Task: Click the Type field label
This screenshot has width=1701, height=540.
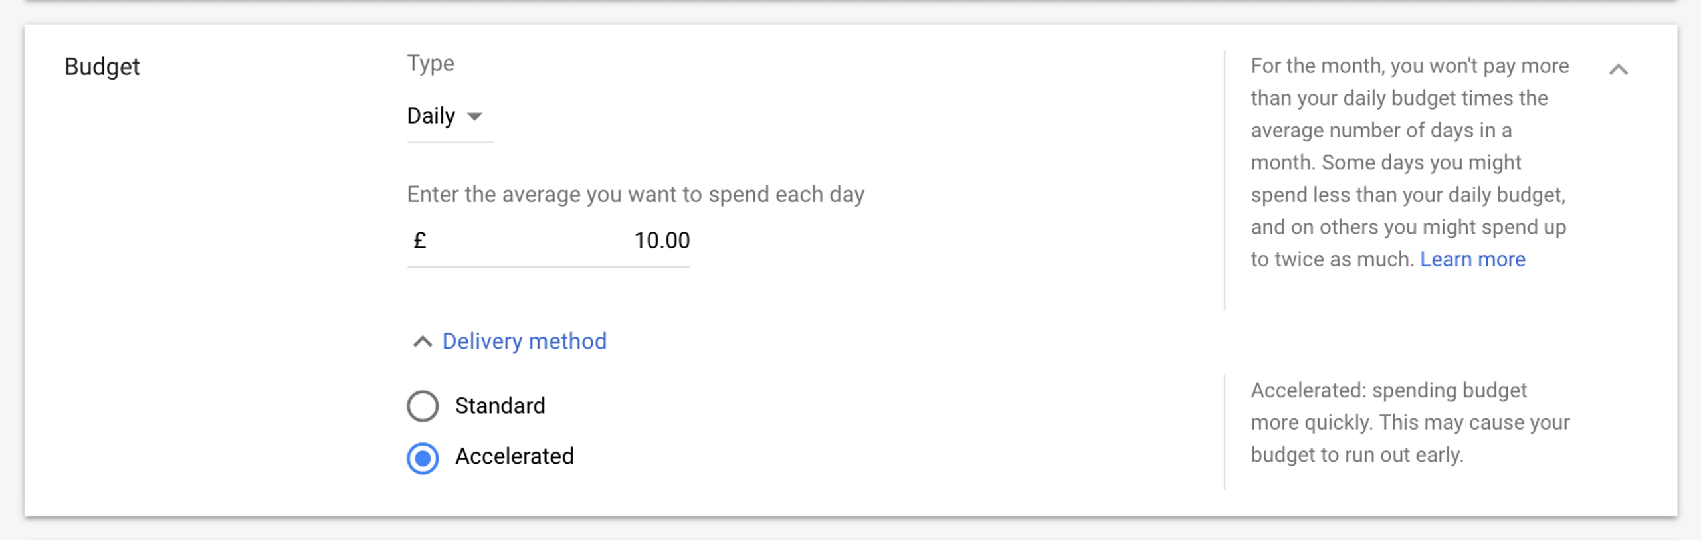Action: [431, 64]
